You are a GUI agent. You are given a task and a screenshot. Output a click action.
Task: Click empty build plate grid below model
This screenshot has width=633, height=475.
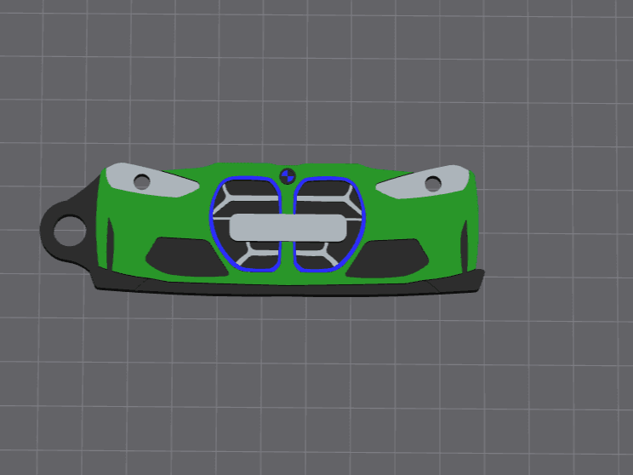pos(315,384)
